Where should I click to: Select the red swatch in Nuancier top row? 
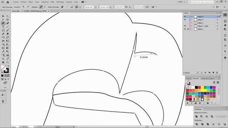click(x=199, y=87)
